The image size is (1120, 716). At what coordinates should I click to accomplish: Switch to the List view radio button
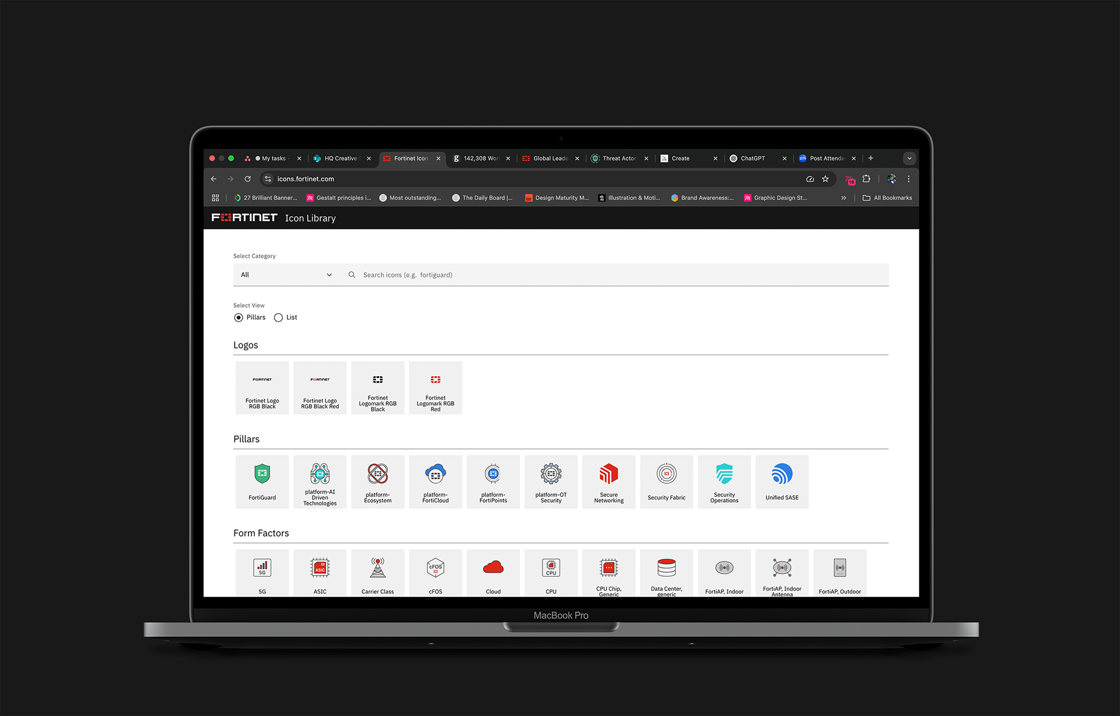click(278, 317)
